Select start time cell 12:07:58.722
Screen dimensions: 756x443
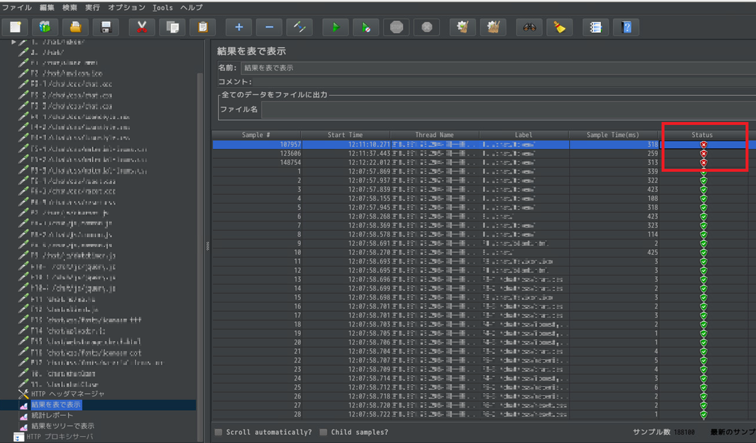click(x=345, y=415)
